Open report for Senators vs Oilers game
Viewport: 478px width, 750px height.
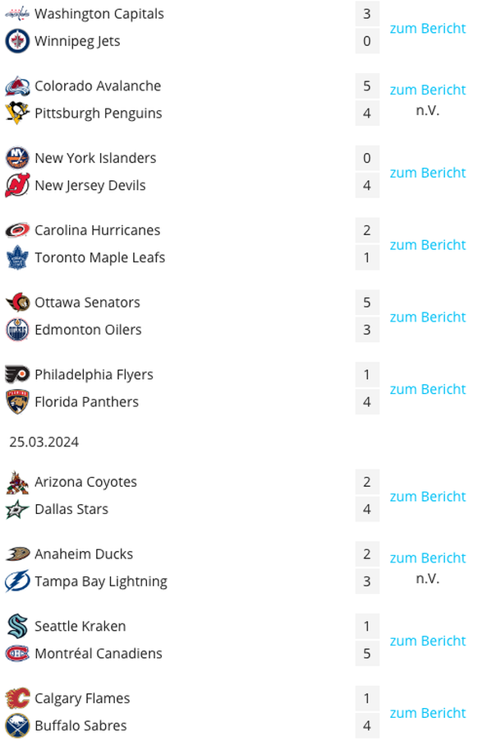pos(427,317)
